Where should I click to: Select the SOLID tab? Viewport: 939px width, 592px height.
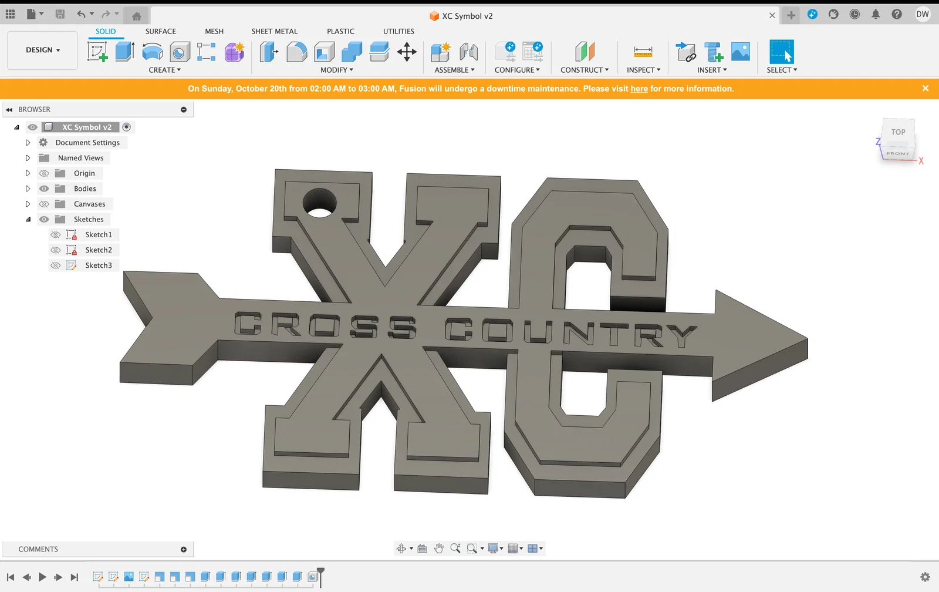coord(106,31)
